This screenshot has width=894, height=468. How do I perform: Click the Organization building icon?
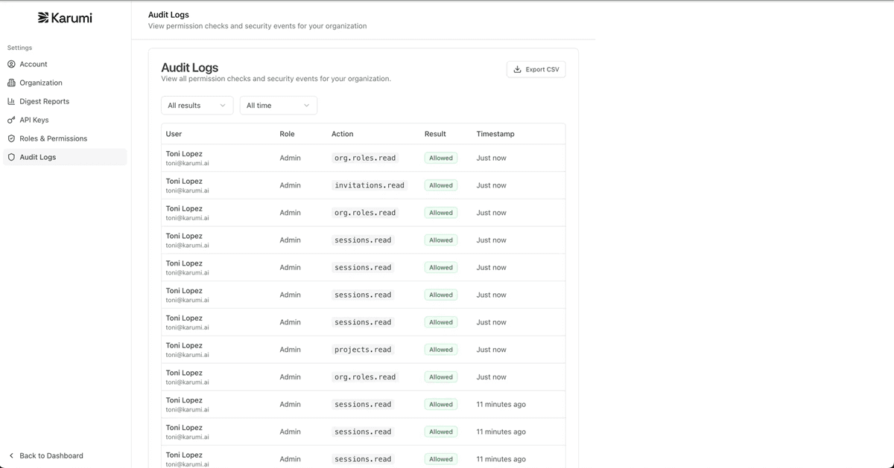pyautogui.click(x=11, y=83)
